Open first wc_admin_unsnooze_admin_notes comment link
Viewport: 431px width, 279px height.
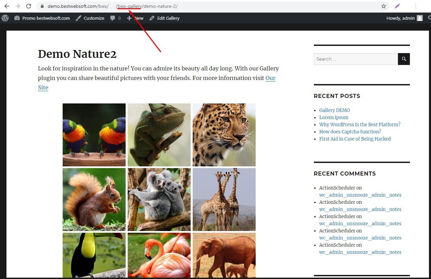pos(360,195)
